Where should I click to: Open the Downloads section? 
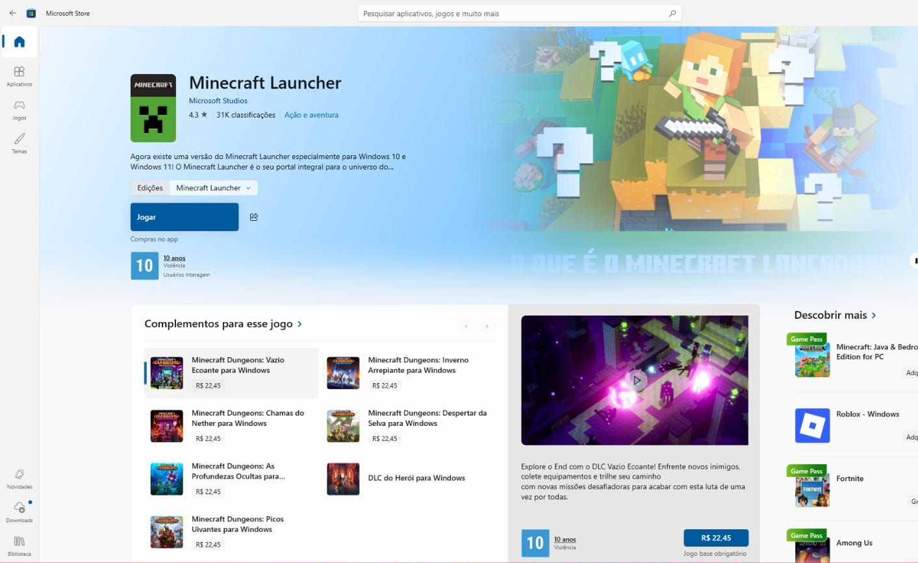(19, 512)
